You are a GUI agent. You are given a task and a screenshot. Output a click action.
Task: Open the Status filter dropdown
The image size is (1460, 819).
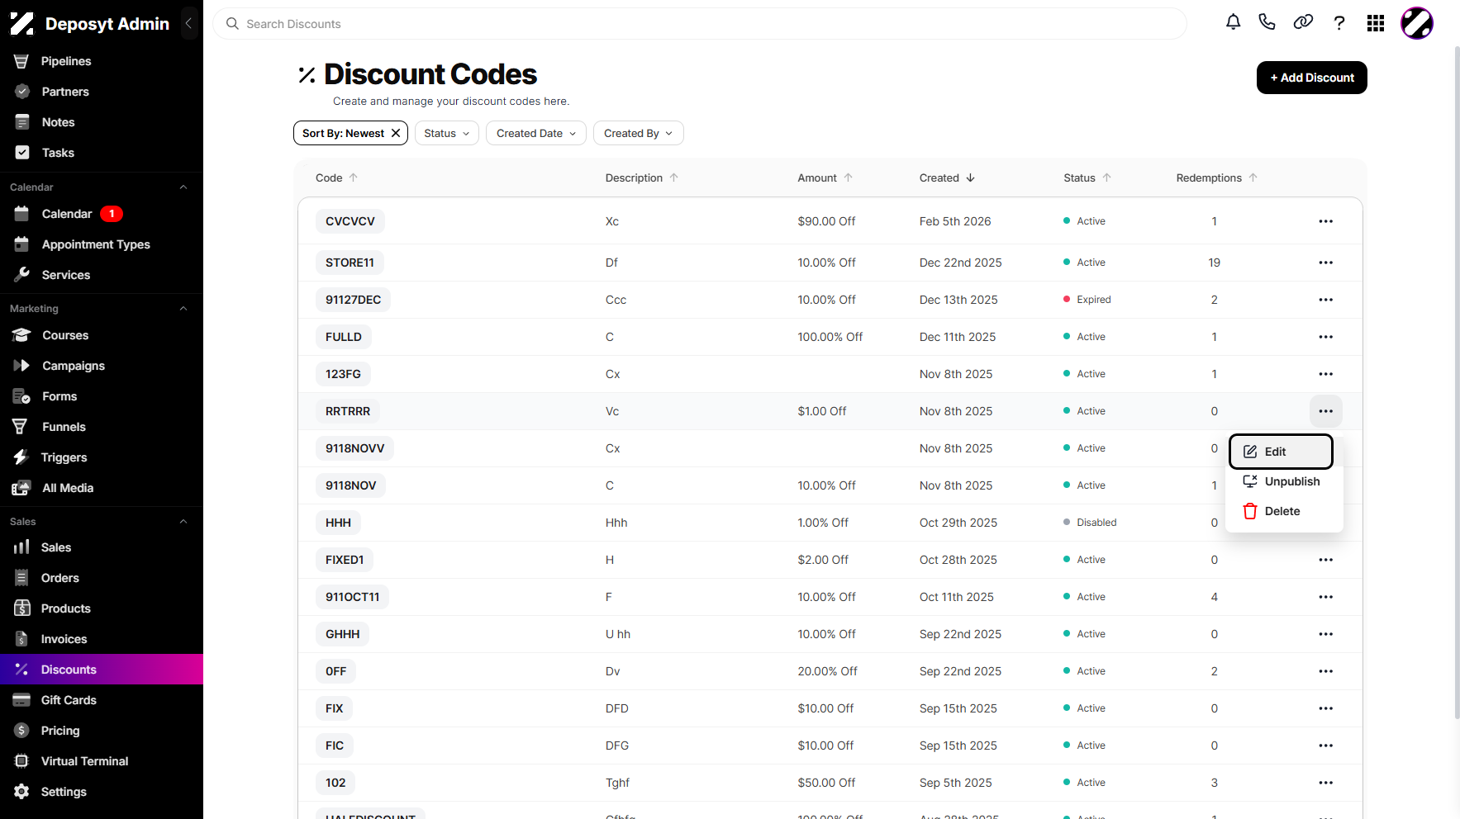[x=447, y=133]
